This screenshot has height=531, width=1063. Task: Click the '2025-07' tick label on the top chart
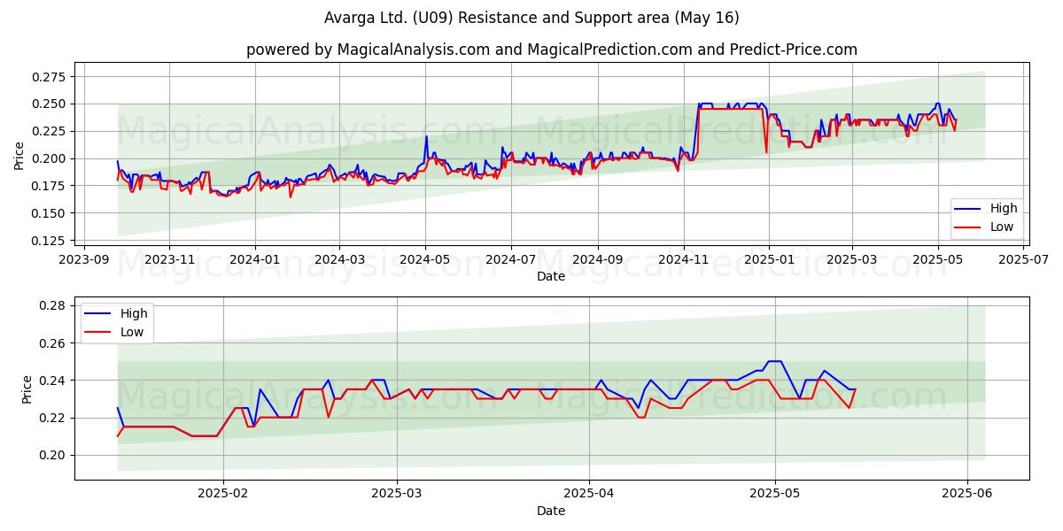click(1024, 260)
